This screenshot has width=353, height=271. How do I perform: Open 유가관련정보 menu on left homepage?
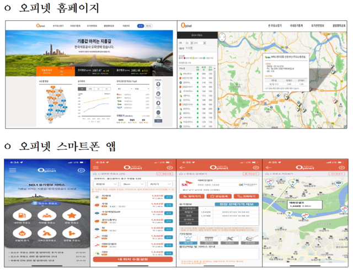click(92, 26)
